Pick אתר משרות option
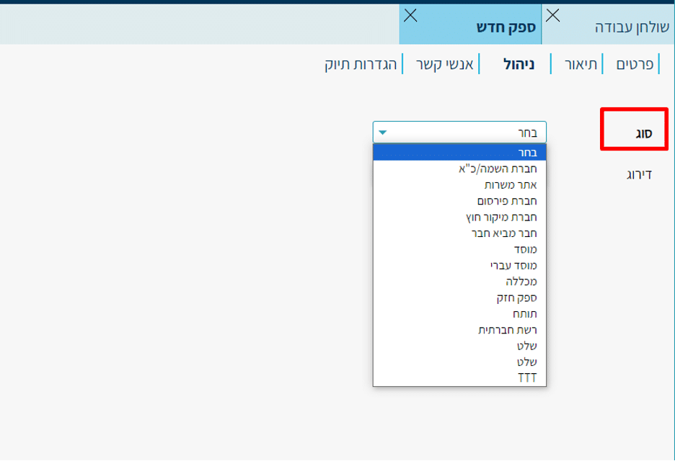 [x=459, y=184]
